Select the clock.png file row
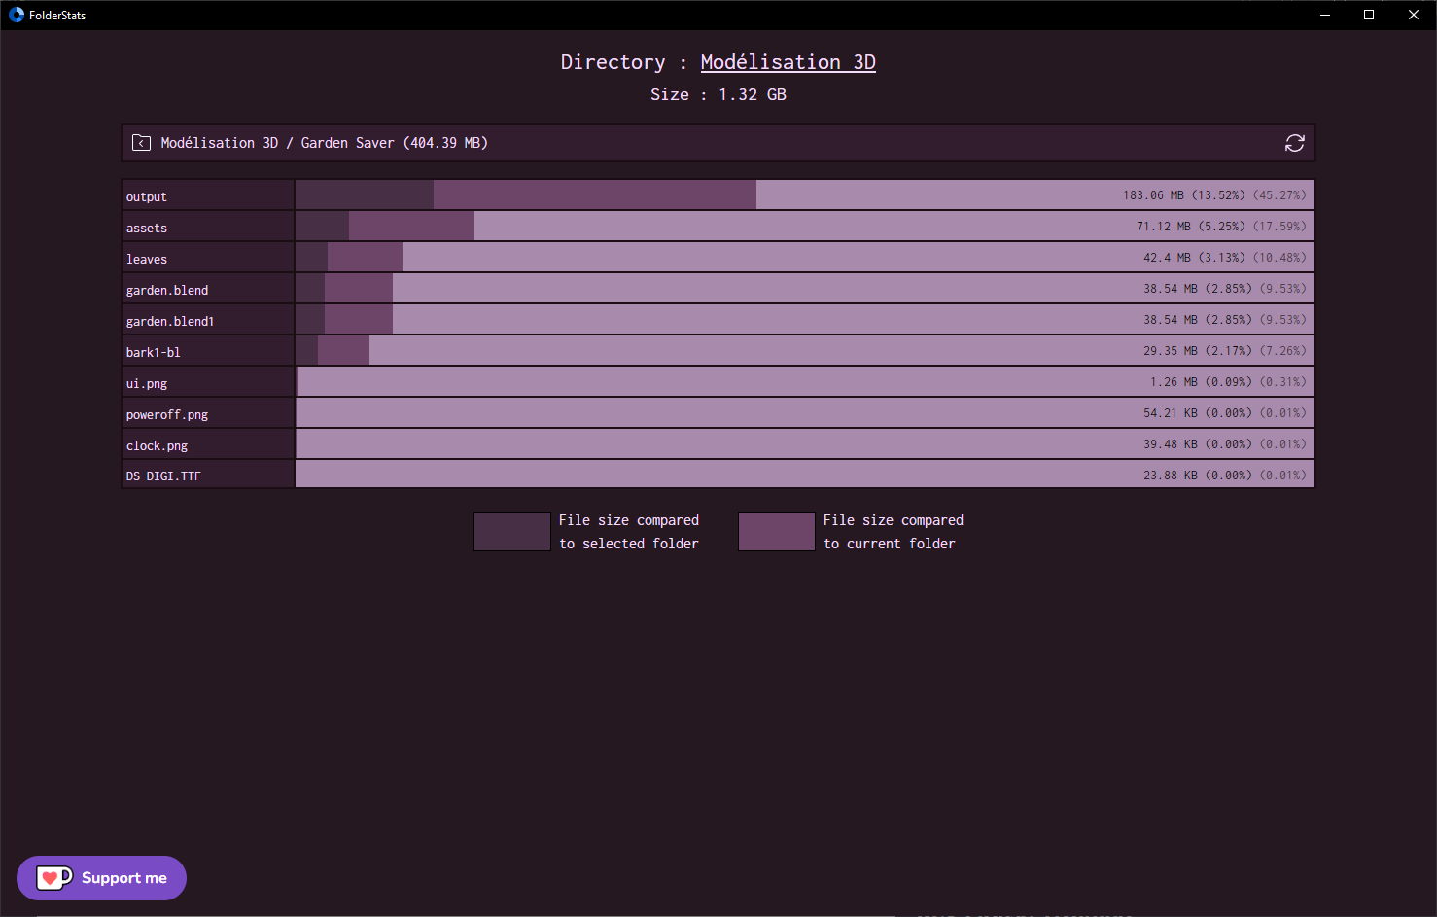This screenshot has height=917, width=1437. click(718, 444)
